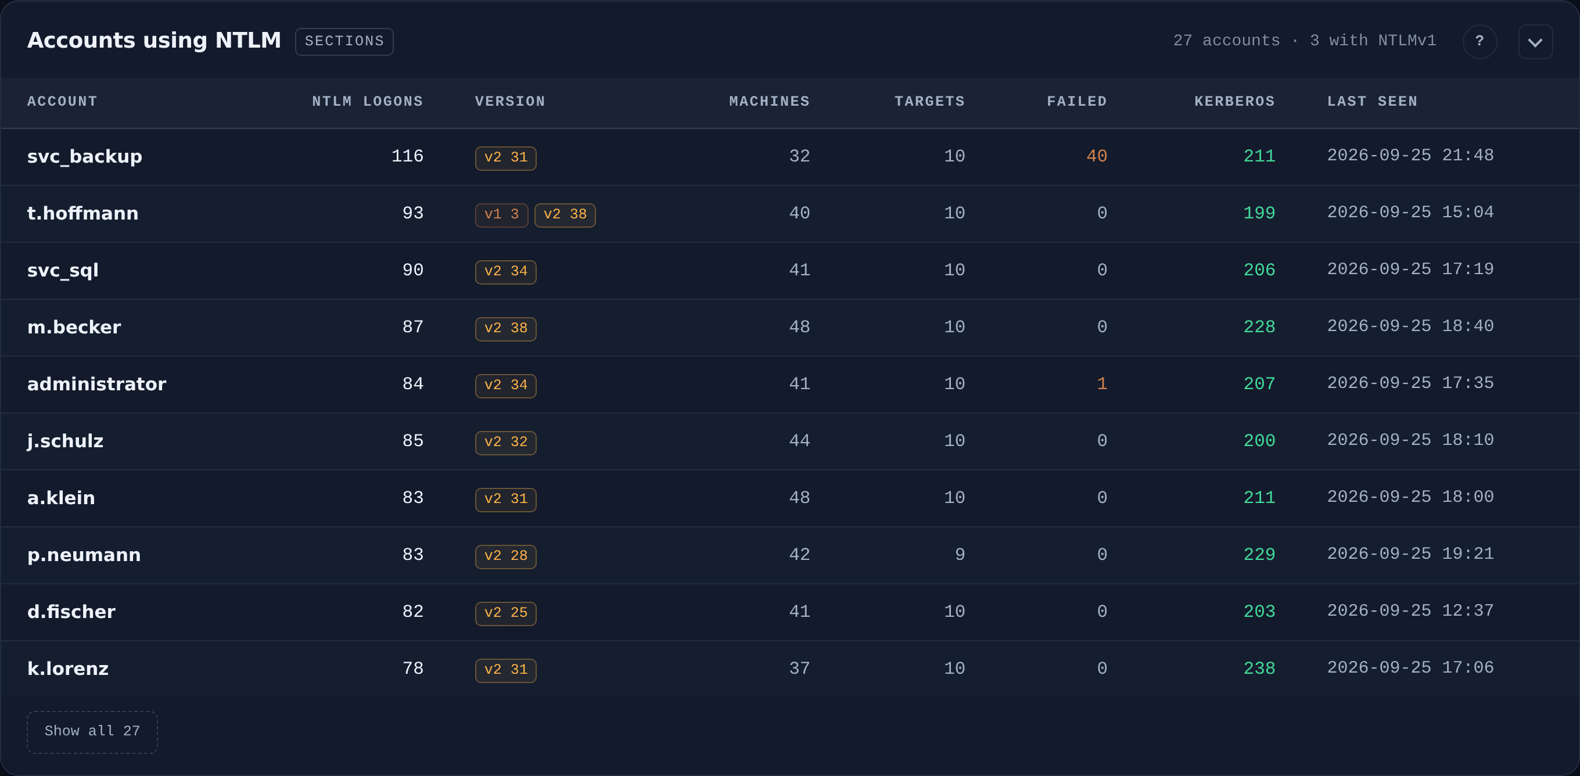Open the svc_sql account
This screenshot has width=1580, height=776.
pyautogui.click(x=63, y=271)
